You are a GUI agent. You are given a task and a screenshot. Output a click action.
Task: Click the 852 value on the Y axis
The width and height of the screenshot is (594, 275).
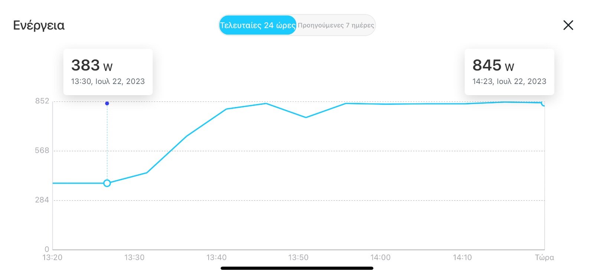(42, 101)
